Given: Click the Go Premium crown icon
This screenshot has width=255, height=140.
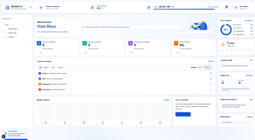Looking at the screenshot, I should pos(6,133).
